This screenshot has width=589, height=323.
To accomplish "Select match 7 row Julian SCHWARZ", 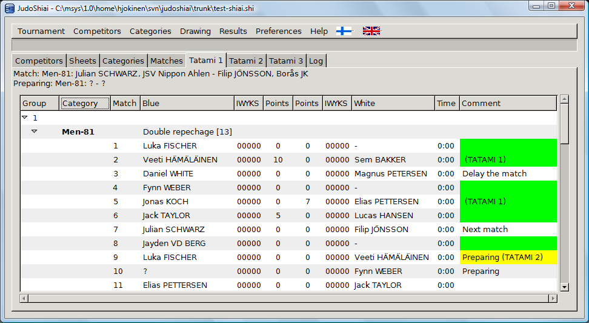I will pyautogui.click(x=173, y=230).
